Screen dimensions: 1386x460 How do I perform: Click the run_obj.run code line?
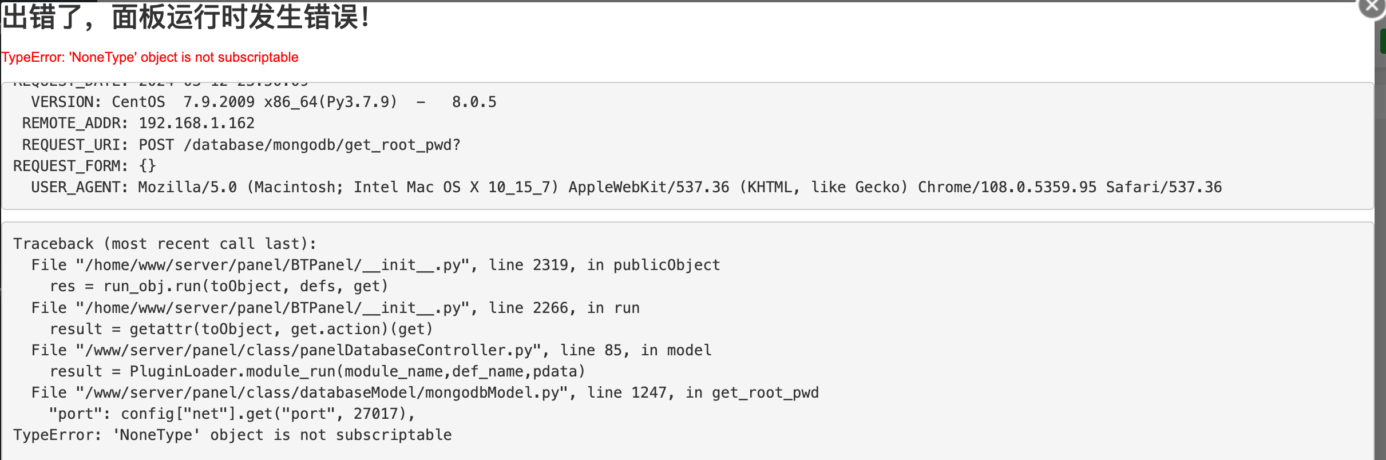coord(219,286)
